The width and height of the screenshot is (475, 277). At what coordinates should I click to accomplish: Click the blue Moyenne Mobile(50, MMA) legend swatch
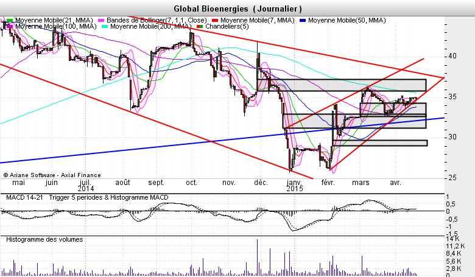[x=303, y=20]
